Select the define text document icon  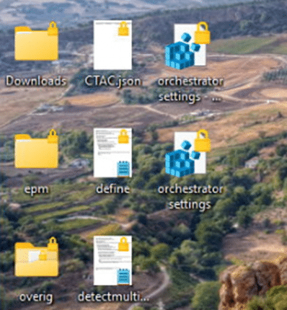[112, 153]
